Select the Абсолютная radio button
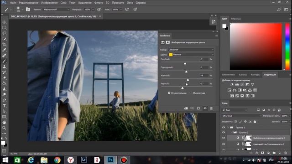The height and width of the screenshot is (164, 292). (x=191, y=93)
